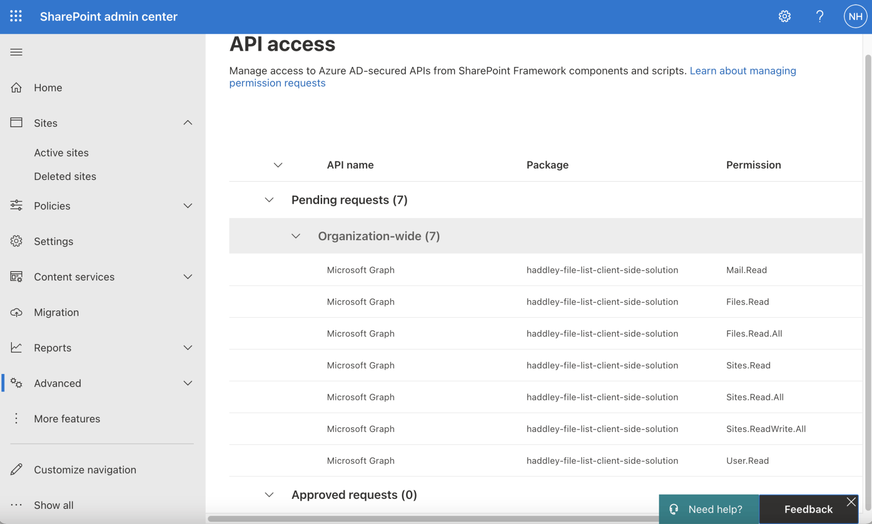Viewport: 872px width, 524px height.
Task: Click the Reports chart icon
Action: coord(16,347)
